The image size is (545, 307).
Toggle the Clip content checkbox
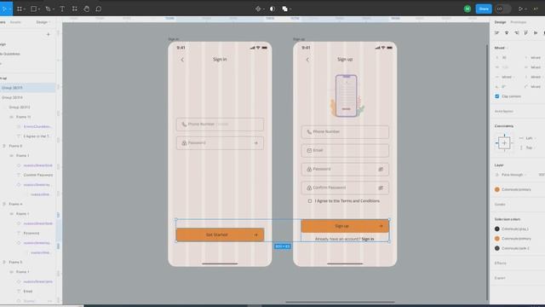tap(497, 96)
